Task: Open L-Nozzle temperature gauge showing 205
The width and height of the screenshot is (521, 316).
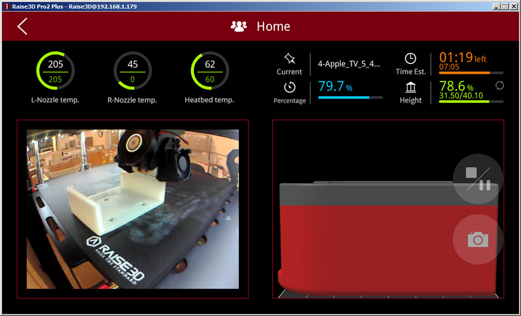Action: coord(55,71)
